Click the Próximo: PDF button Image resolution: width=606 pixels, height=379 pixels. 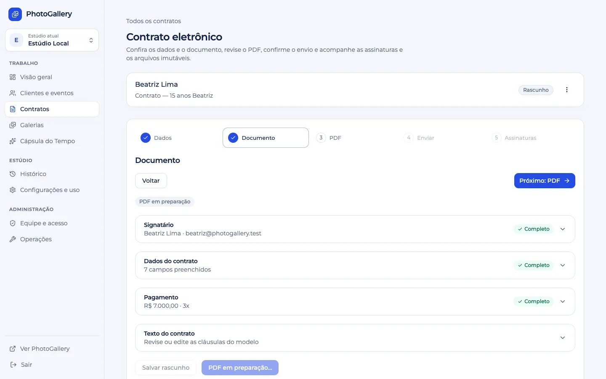(x=545, y=181)
